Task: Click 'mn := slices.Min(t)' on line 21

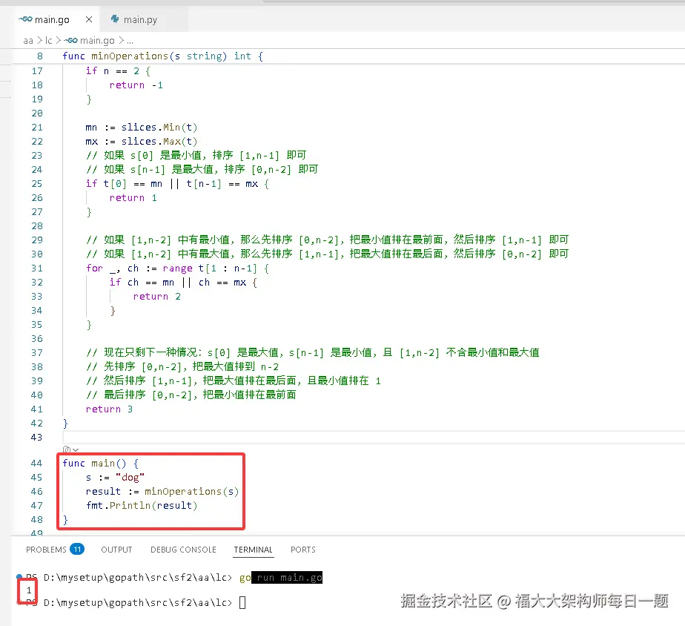Action: (142, 128)
